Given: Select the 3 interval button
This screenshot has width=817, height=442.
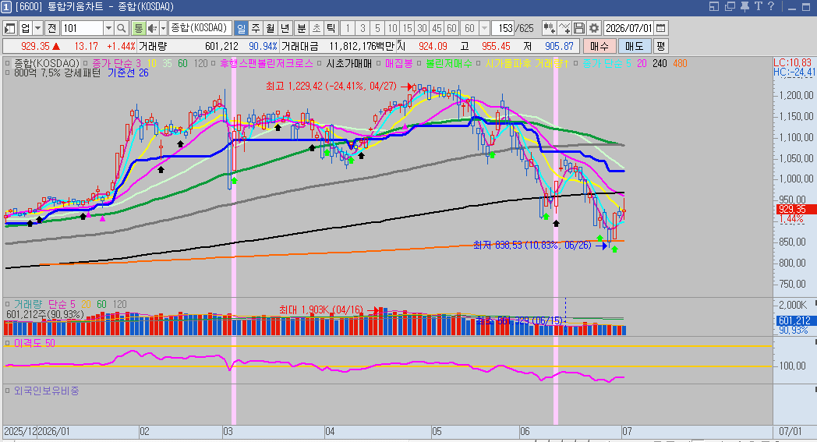Looking at the screenshot, I should tap(363, 28).
